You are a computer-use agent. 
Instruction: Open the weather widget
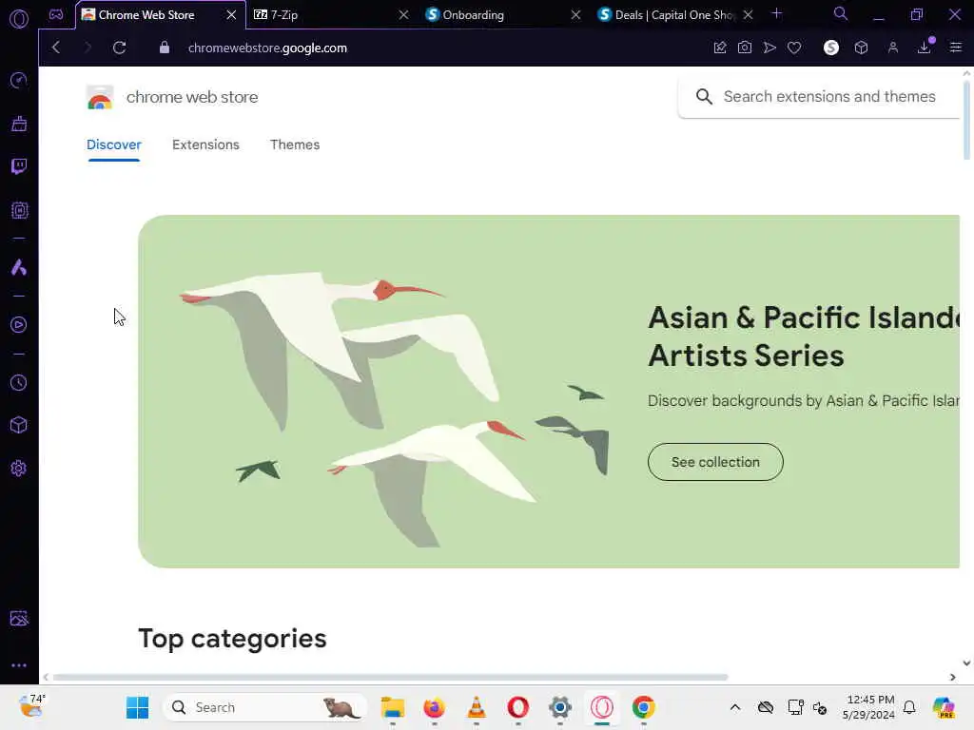pos(31,706)
